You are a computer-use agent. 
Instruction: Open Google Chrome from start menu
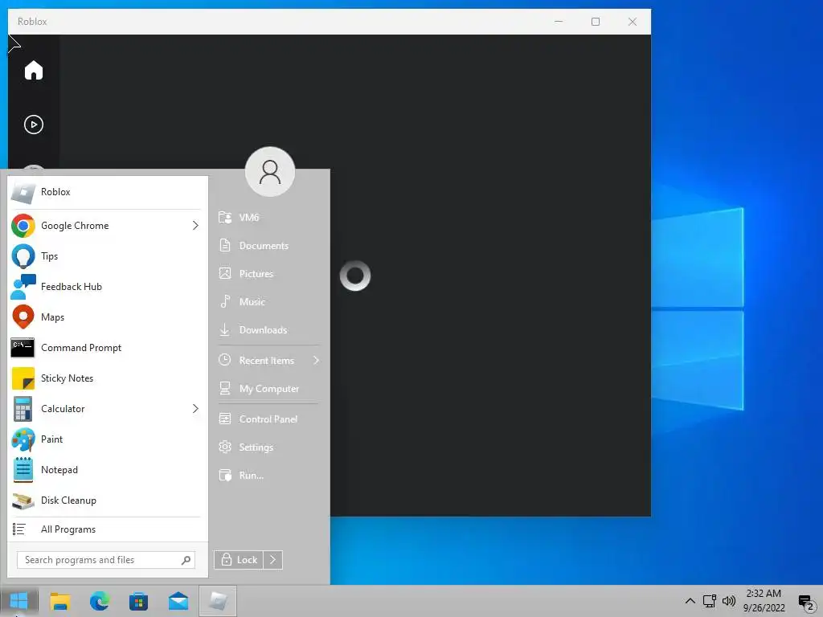[x=99, y=226]
